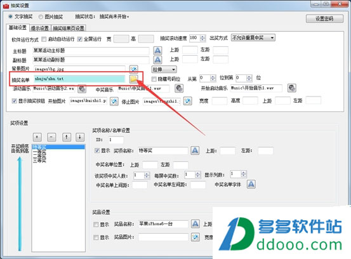Viewport: 351px width, 259px height.
Task: Browse for the 滚动音乐 audio file
Action: [82, 89]
